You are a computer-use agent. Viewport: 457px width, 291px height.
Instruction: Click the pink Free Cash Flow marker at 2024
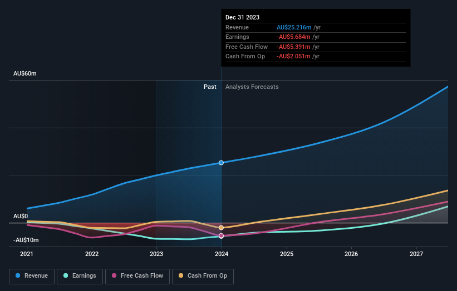(221, 236)
